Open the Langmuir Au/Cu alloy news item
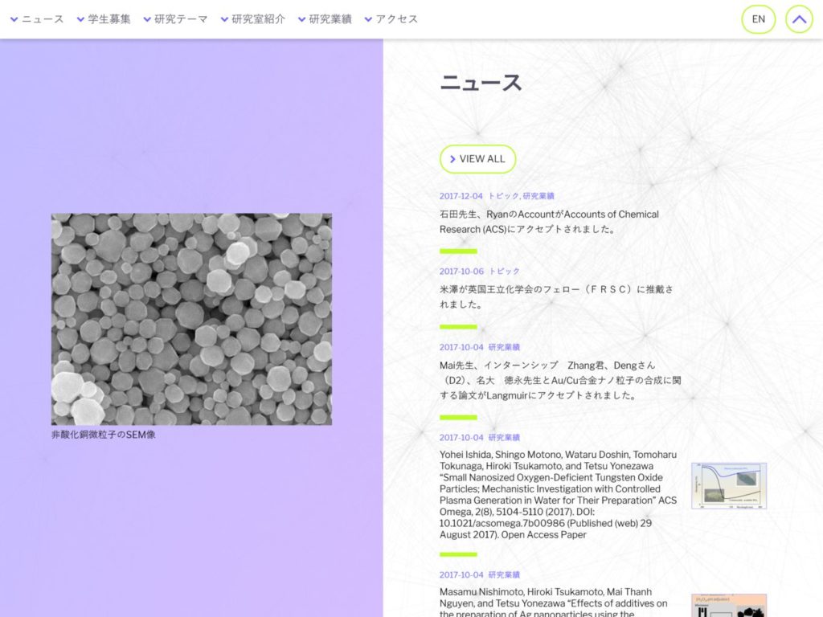 tap(560, 380)
